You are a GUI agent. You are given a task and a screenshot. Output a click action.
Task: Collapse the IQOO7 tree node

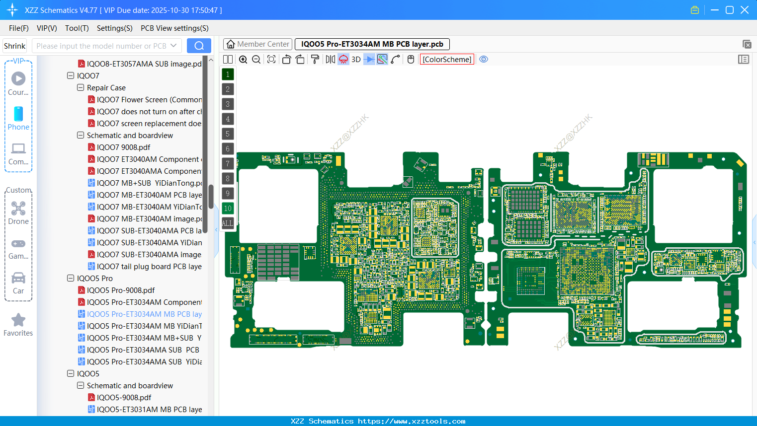point(71,75)
